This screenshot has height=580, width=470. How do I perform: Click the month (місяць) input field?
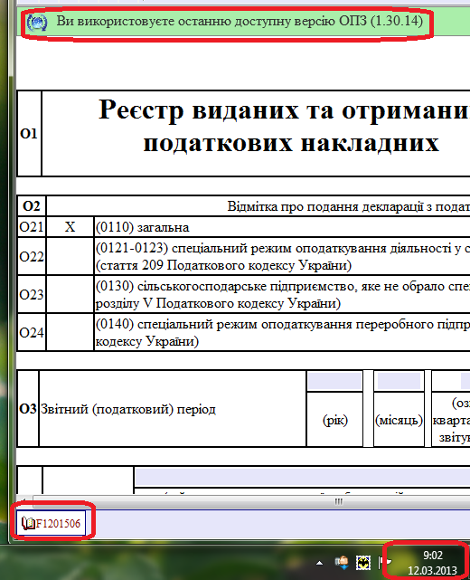pos(399,381)
